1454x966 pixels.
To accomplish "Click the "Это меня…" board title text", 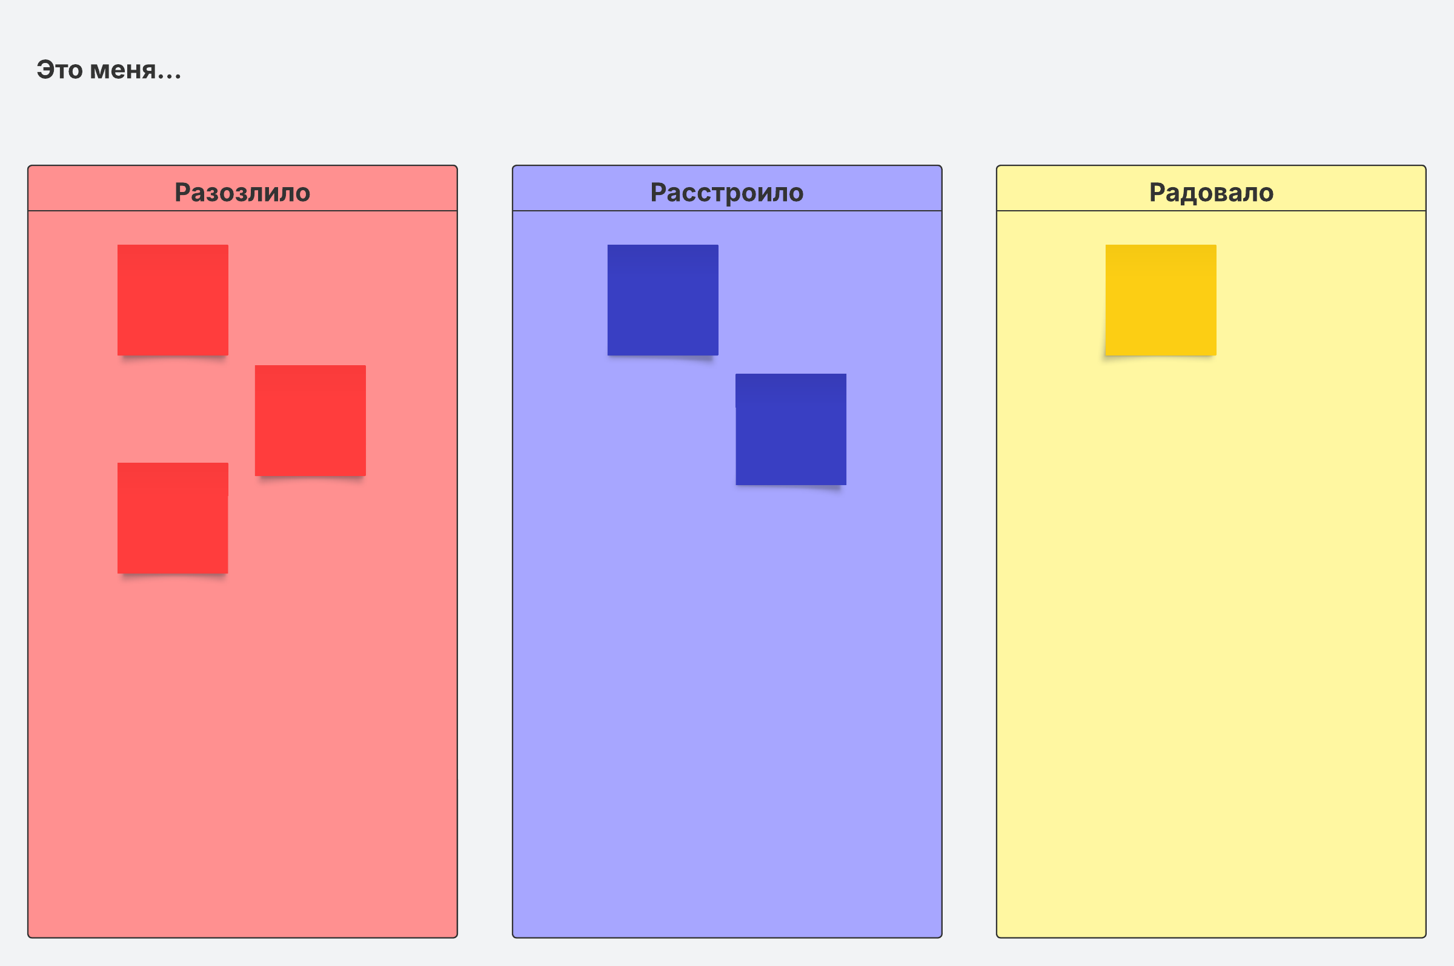I will (x=108, y=70).
